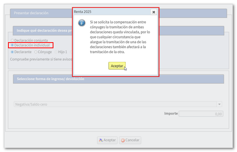This screenshot has width=237, height=152.
Task: Click the bottom Aceptar button with pen icon
Action: (107, 140)
